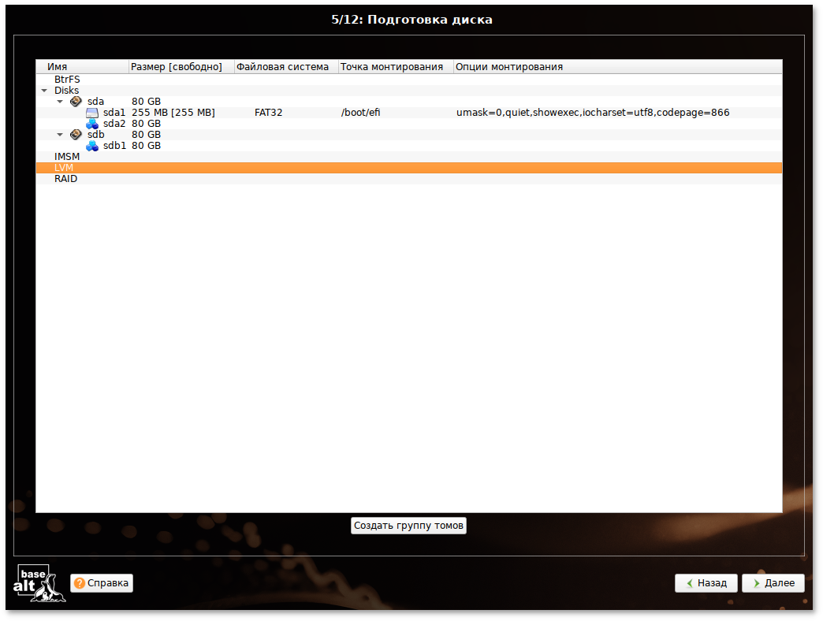Go back with the Назад button
This screenshot has width=823, height=621.
(706, 583)
